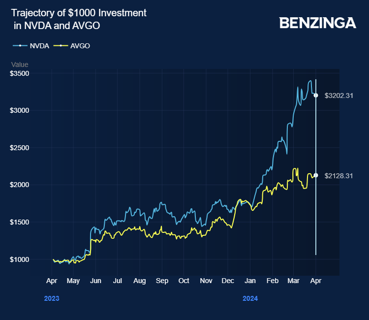Toggle the AVGO series legend label

pos(80,46)
